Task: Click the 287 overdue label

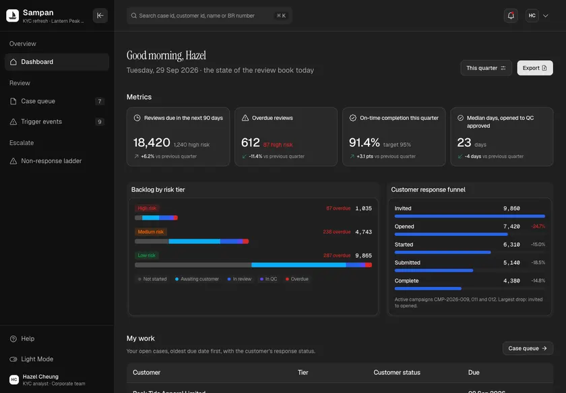Action: [x=337, y=255]
